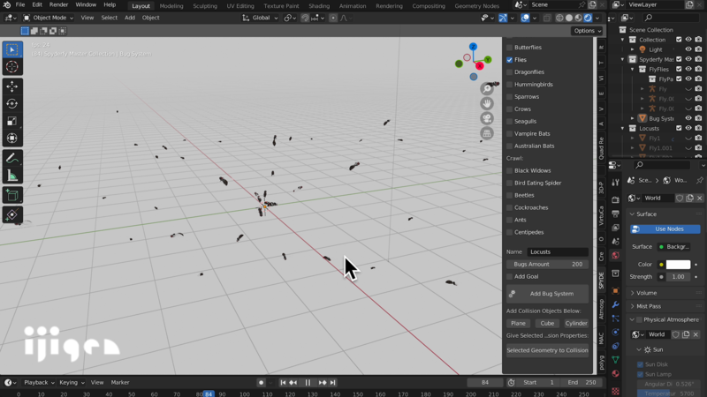Image resolution: width=707 pixels, height=397 pixels.
Task: Enable the Butterflies checkbox
Action: 510,48
